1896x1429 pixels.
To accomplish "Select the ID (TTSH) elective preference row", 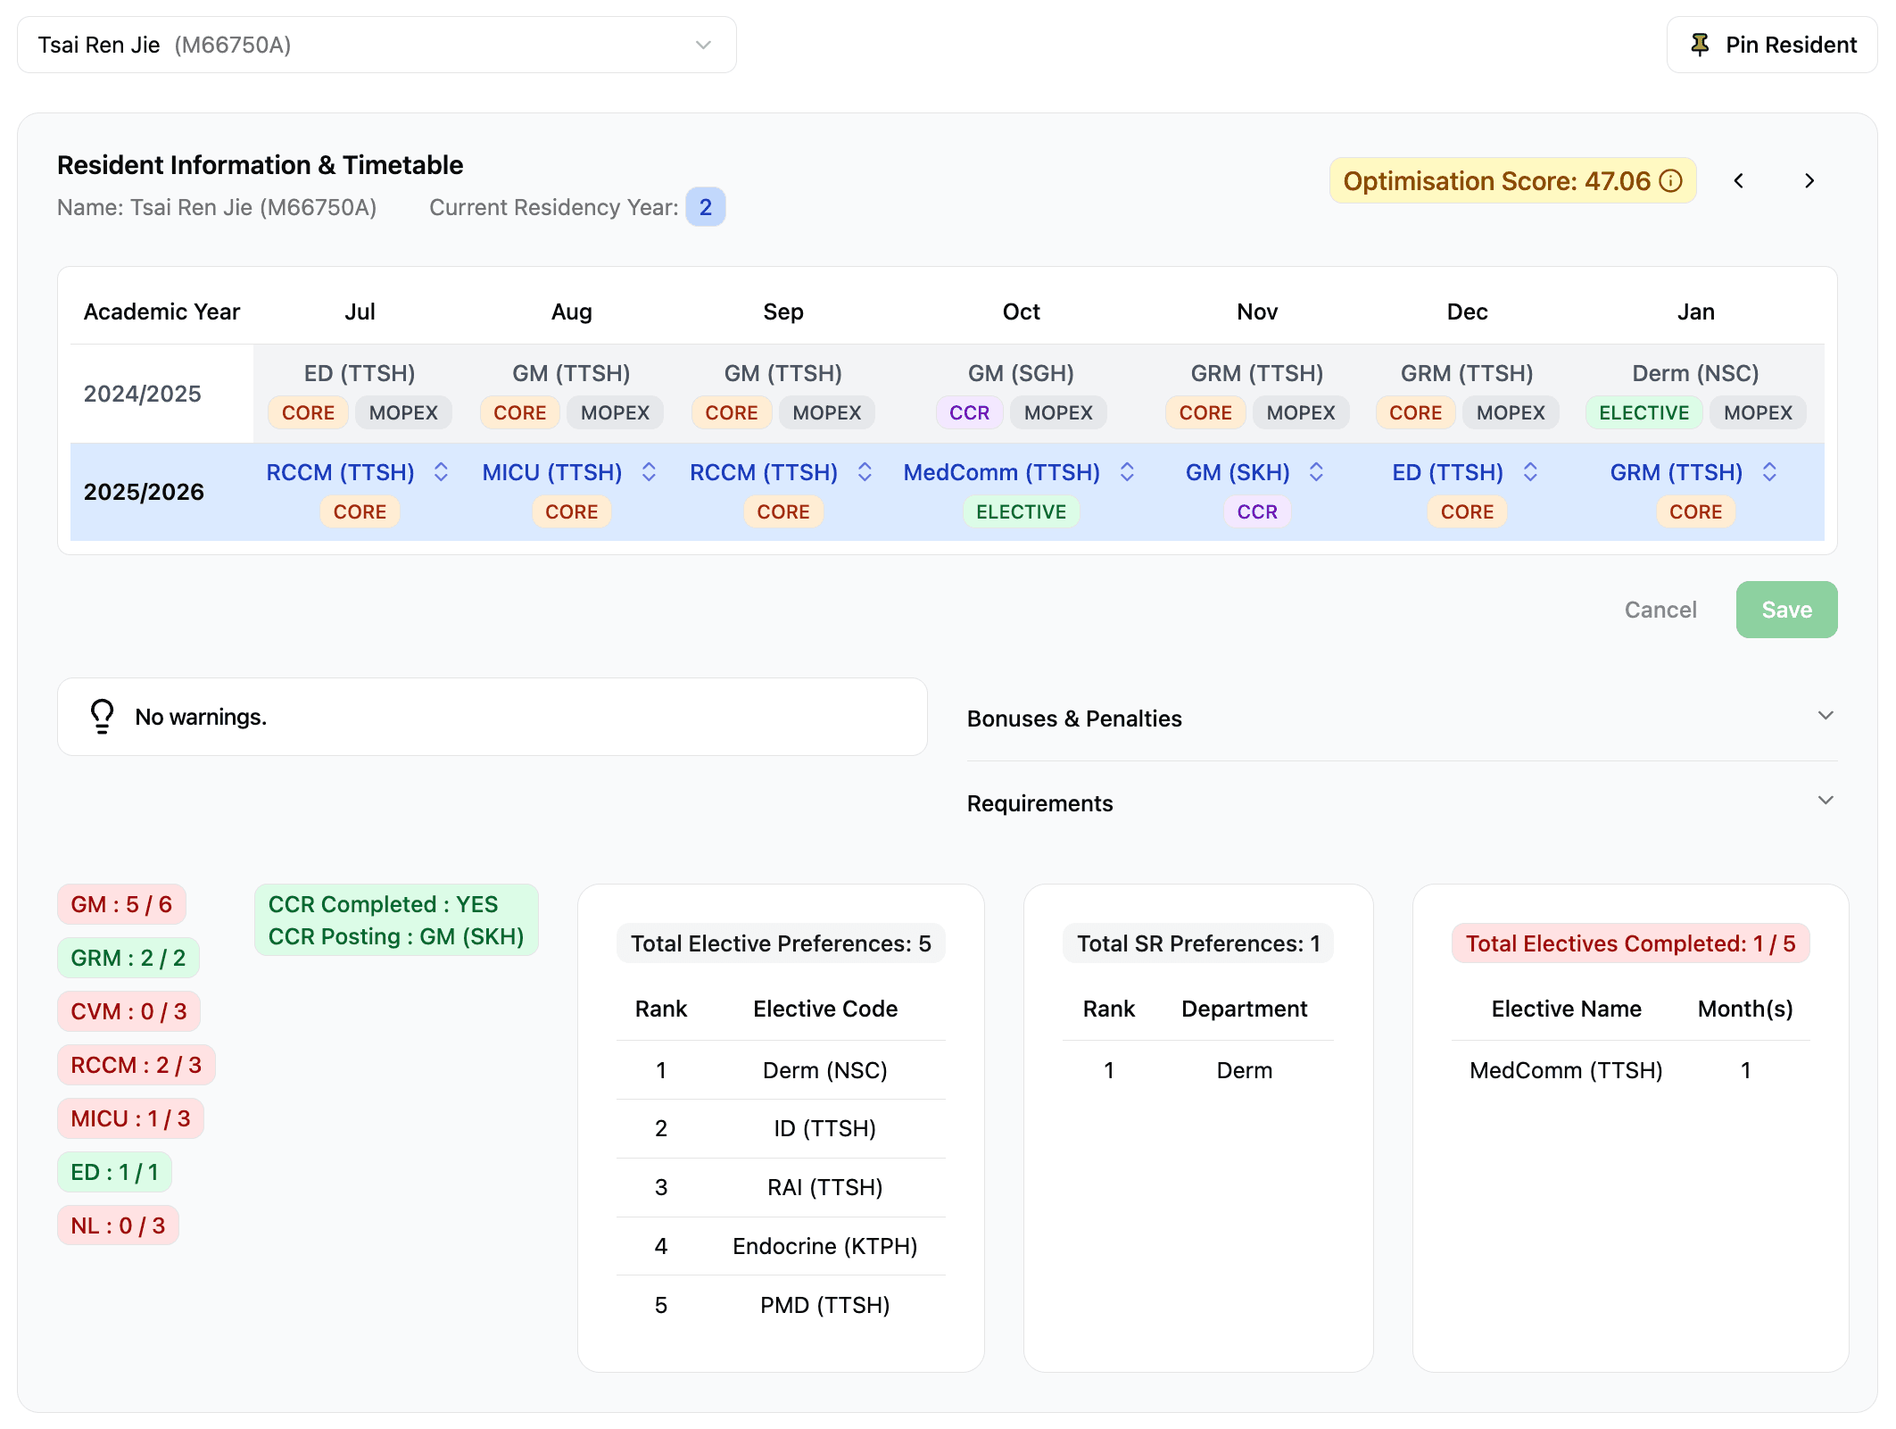I will [781, 1128].
